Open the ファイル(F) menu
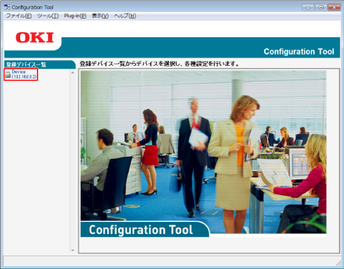 click(x=19, y=16)
